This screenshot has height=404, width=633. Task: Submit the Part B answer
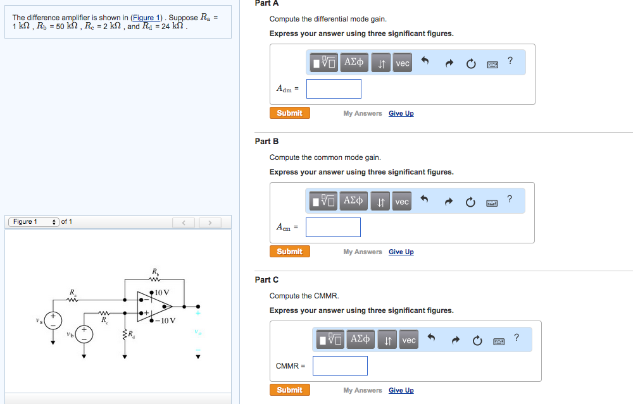click(x=290, y=251)
